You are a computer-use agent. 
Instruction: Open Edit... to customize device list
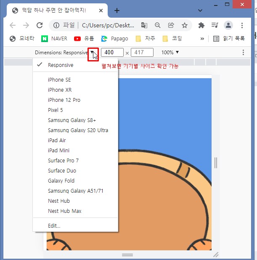click(x=75, y=226)
